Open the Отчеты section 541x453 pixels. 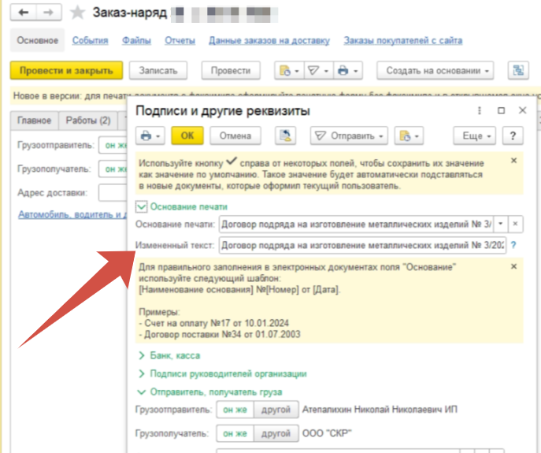[180, 40]
